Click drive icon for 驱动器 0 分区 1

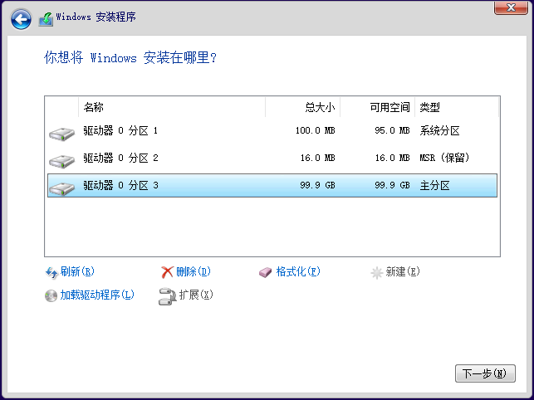coord(61,134)
